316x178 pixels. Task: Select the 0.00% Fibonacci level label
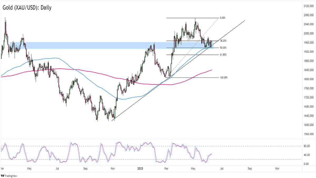(223, 18)
